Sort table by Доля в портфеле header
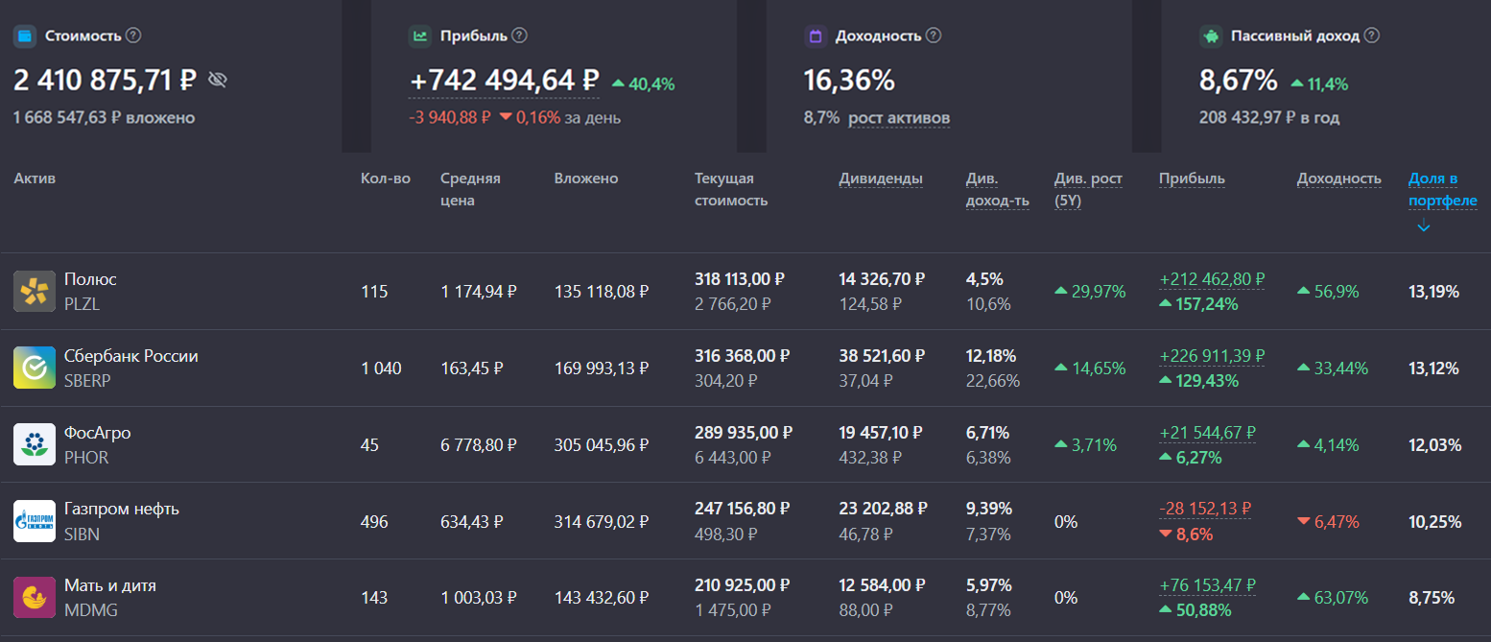 pos(1442,189)
